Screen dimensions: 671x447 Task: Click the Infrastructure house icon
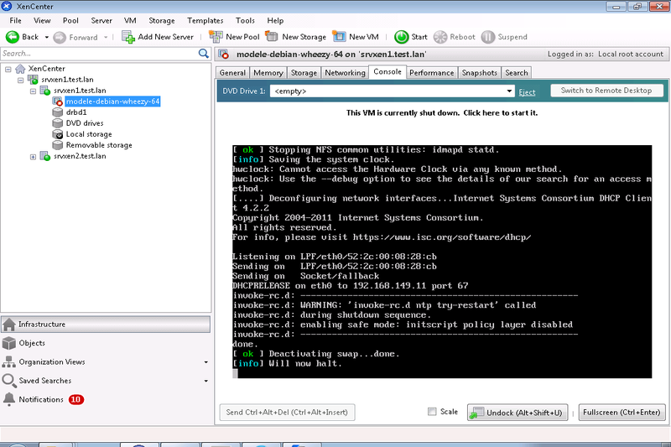click(9, 325)
